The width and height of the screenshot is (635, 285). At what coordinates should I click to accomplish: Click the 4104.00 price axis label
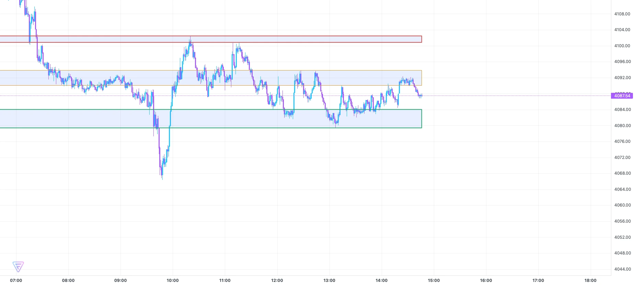[622, 30]
